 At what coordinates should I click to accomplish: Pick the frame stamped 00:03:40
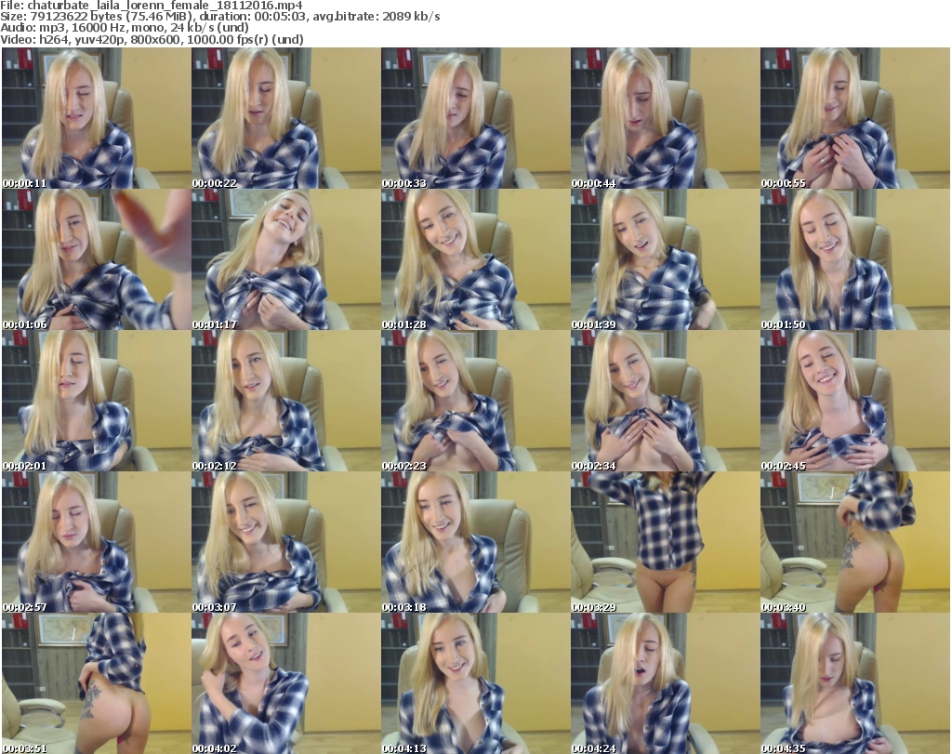(x=855, y=543)
